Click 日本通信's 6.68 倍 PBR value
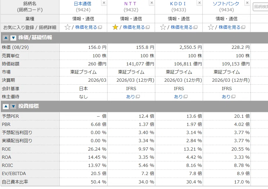This screenshot has width=268, height=189. click(99, 124)
